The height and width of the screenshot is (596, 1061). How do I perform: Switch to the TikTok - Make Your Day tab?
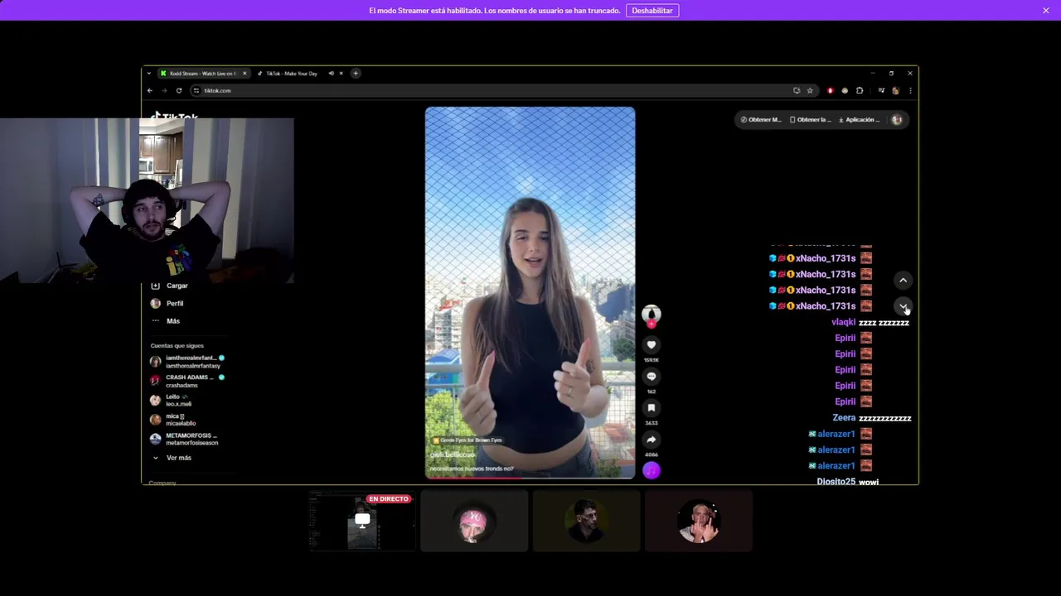click(x=292, y=73)
